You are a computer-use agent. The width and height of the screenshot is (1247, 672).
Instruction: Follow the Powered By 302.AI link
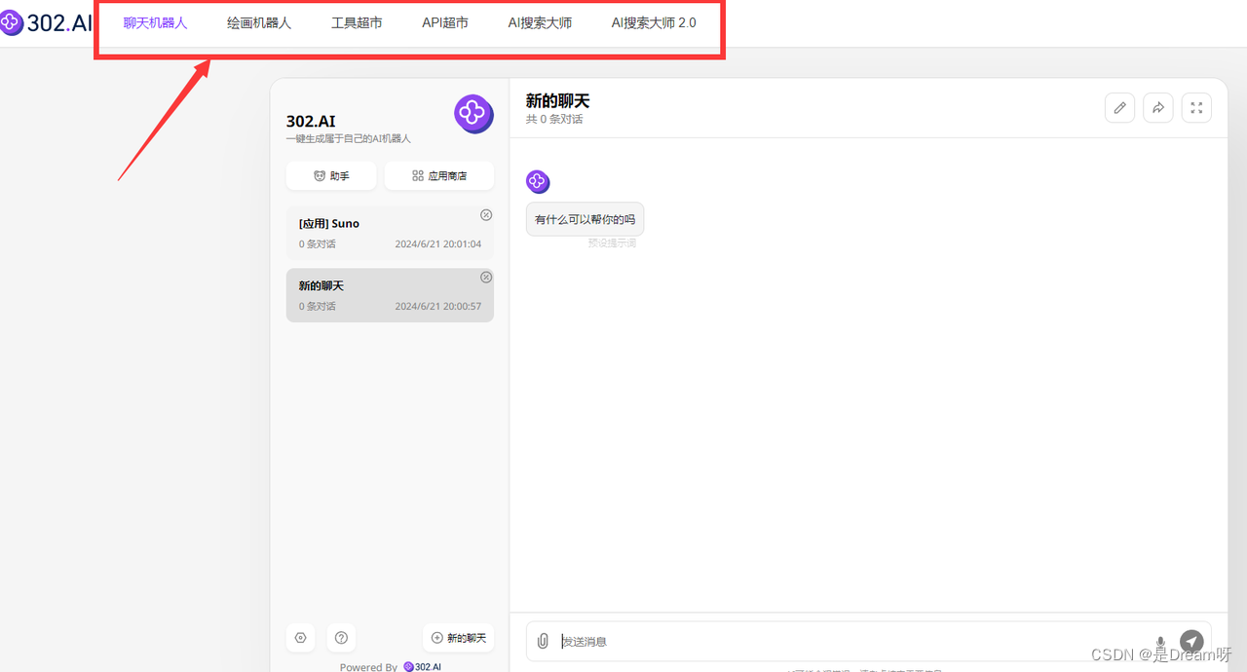click(423, 667)
